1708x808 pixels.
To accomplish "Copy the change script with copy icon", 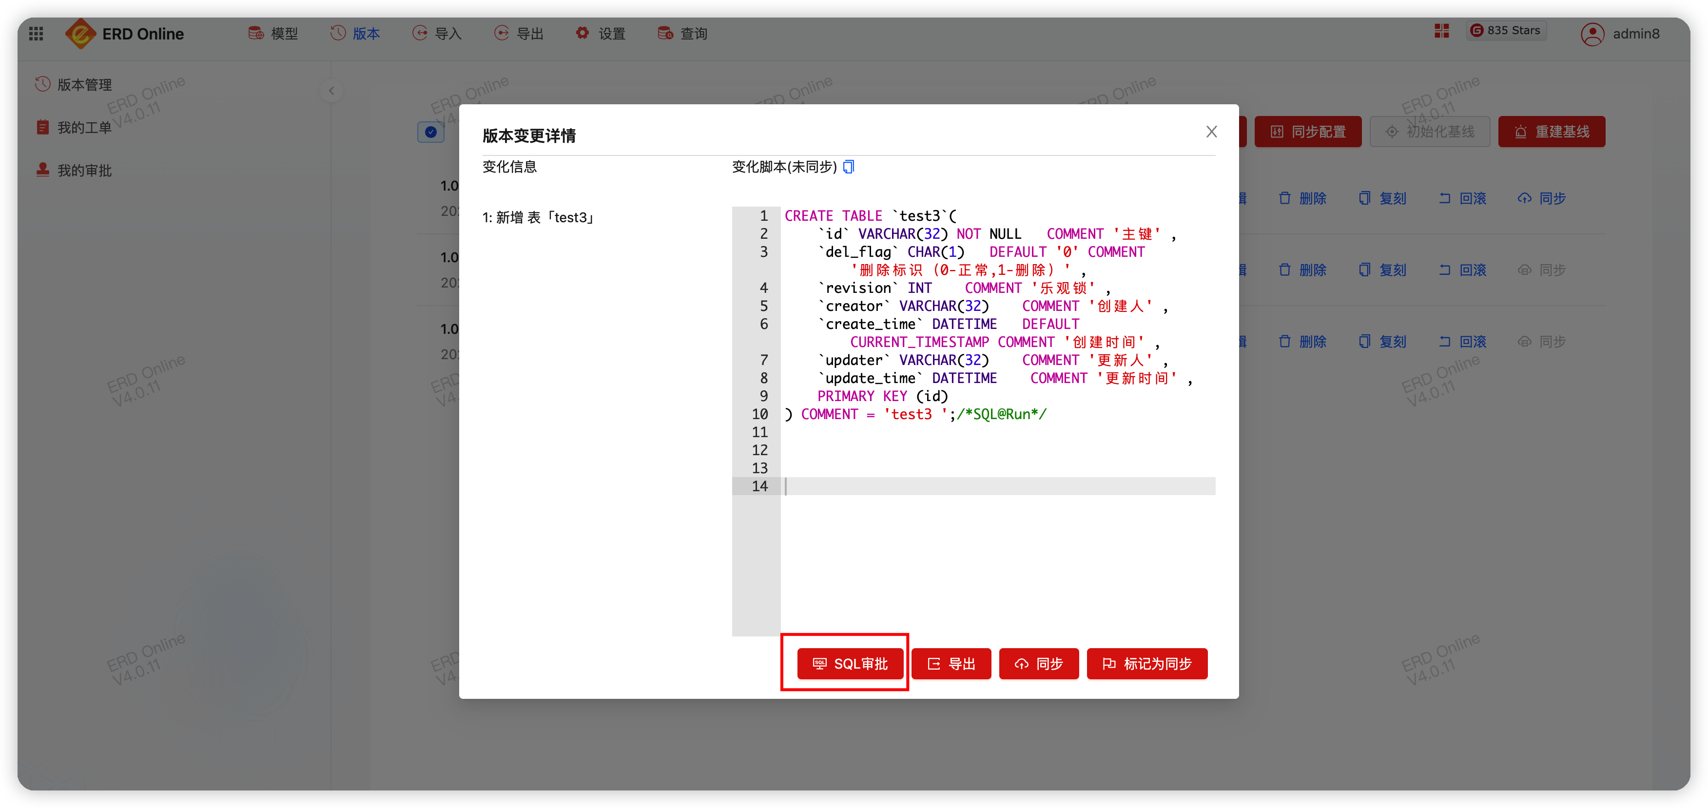I will tap(849, 166).
